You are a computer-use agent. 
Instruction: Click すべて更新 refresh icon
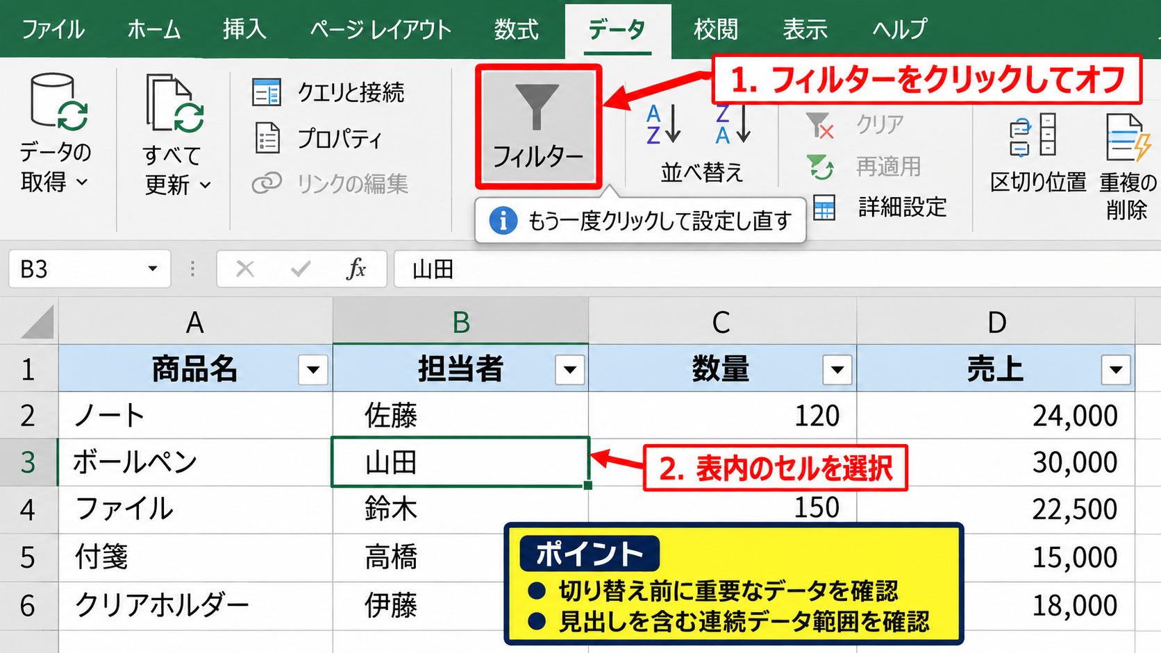point(174,103)
